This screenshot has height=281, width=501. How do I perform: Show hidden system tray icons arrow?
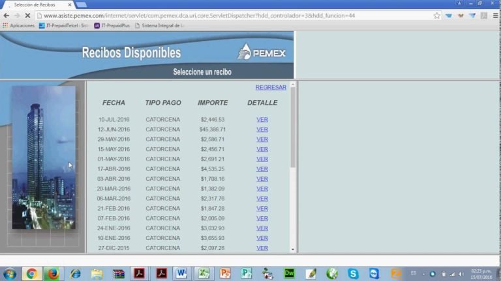pos(423,274)
